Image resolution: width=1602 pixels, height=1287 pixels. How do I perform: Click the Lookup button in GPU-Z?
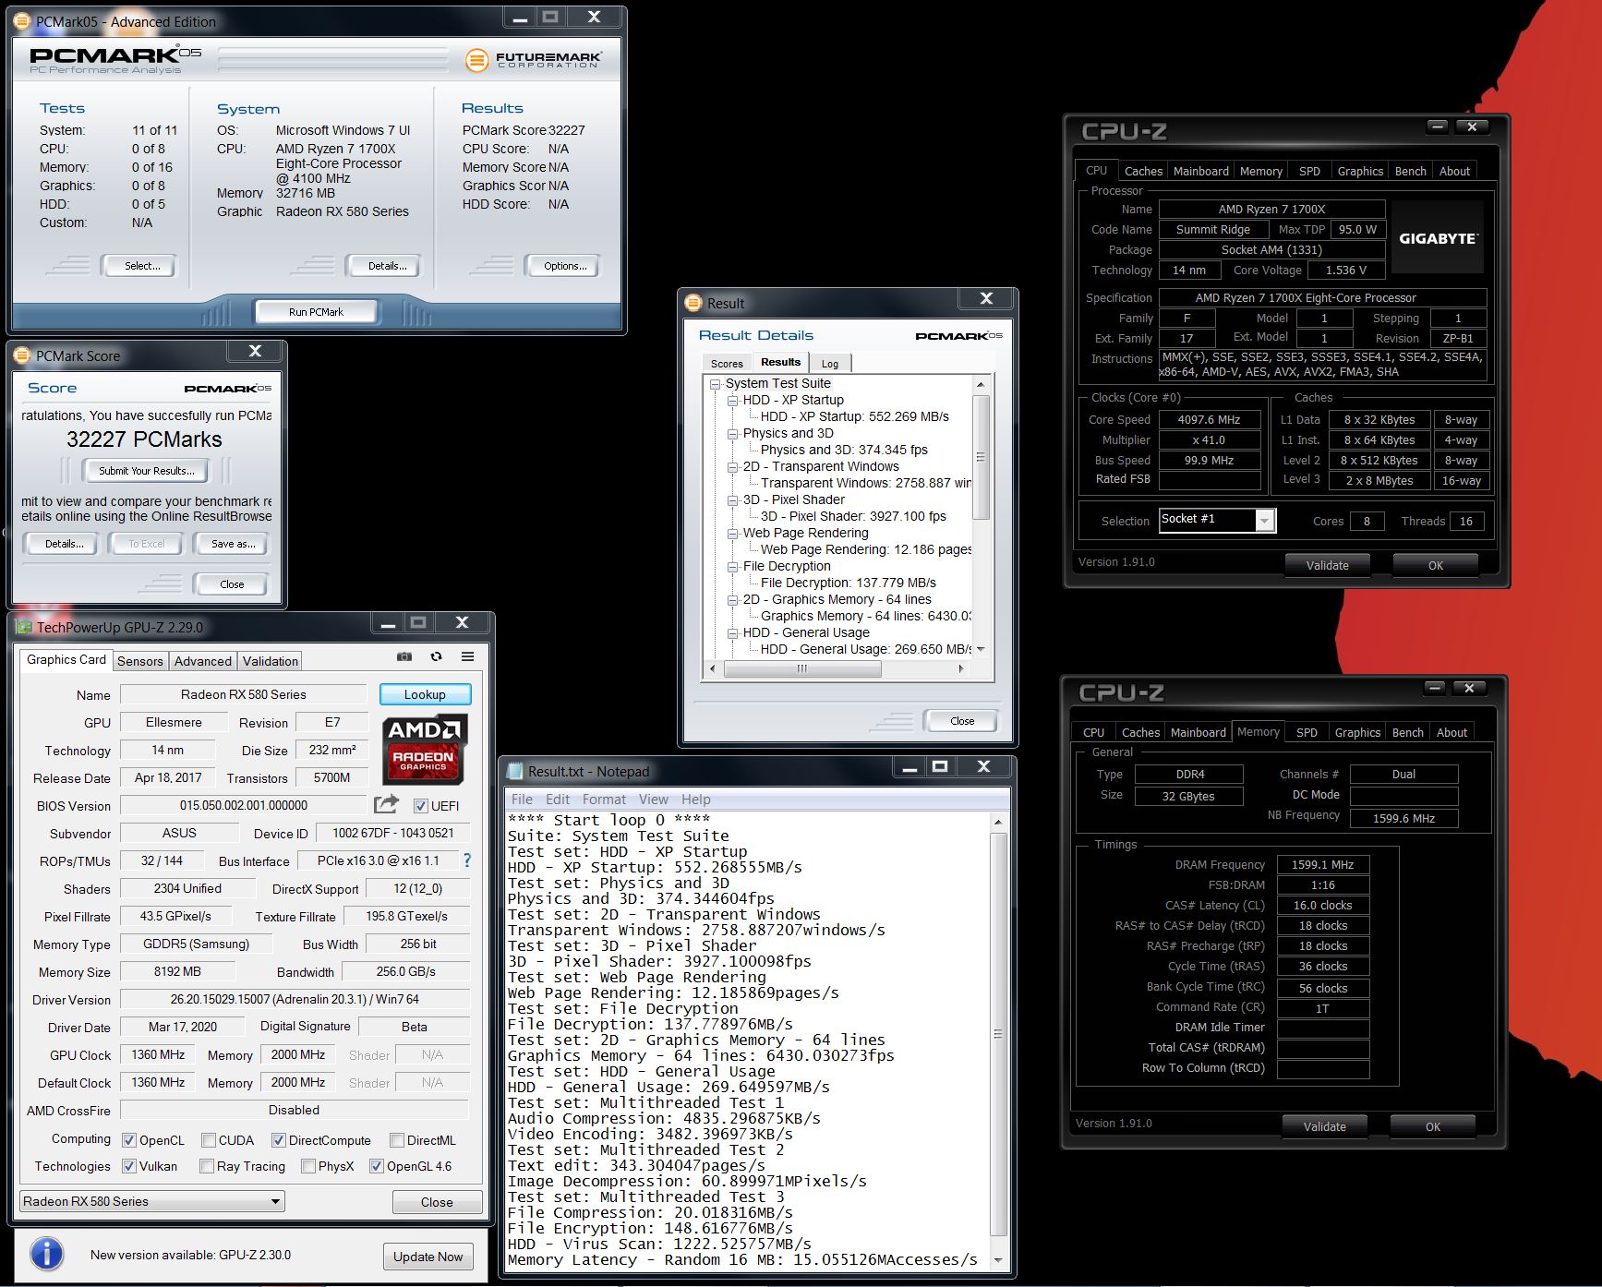[x=425, y=694]
